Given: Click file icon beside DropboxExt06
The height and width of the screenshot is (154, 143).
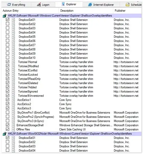Looking at the screenshot, I should pos(14,41).
